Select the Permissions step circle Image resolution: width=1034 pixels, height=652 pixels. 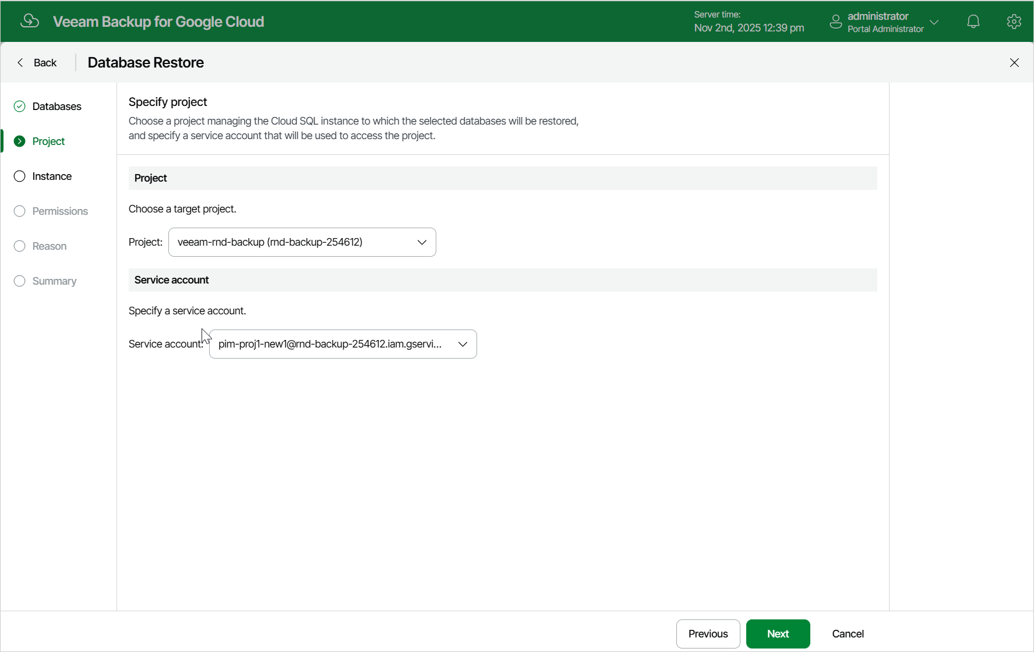tap(20, 211)
